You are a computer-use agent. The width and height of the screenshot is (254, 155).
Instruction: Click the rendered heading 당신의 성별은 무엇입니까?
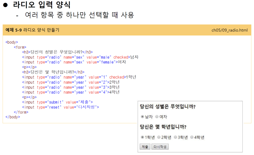tap(168, 107)
